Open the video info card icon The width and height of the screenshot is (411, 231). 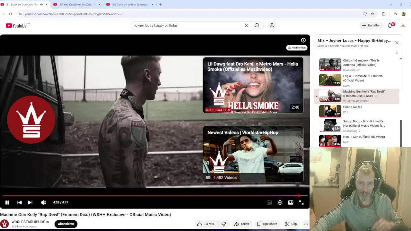click(x=303, y=40)
